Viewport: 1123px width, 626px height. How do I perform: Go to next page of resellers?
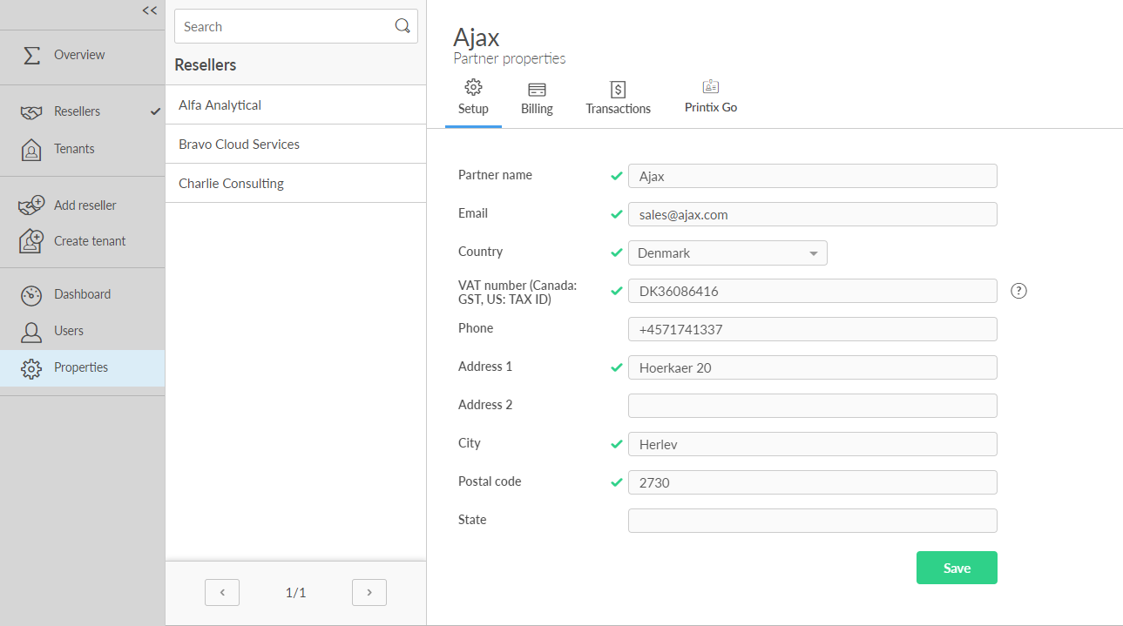(x=369, y=592)
